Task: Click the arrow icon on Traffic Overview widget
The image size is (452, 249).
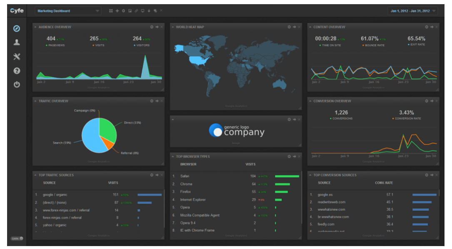Action: click(x=157, y=101)
